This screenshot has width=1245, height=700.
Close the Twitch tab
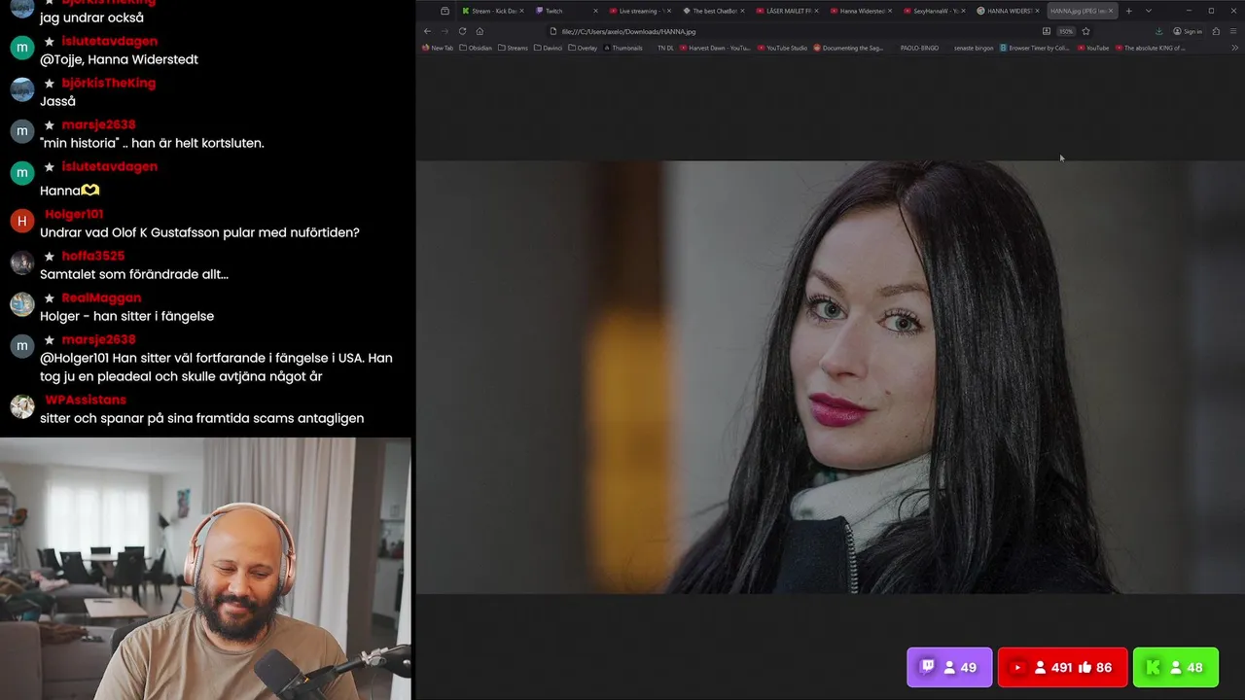click(x=595, y=11)
